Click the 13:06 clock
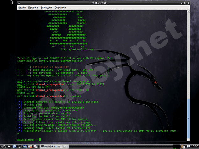 [195, 146]
